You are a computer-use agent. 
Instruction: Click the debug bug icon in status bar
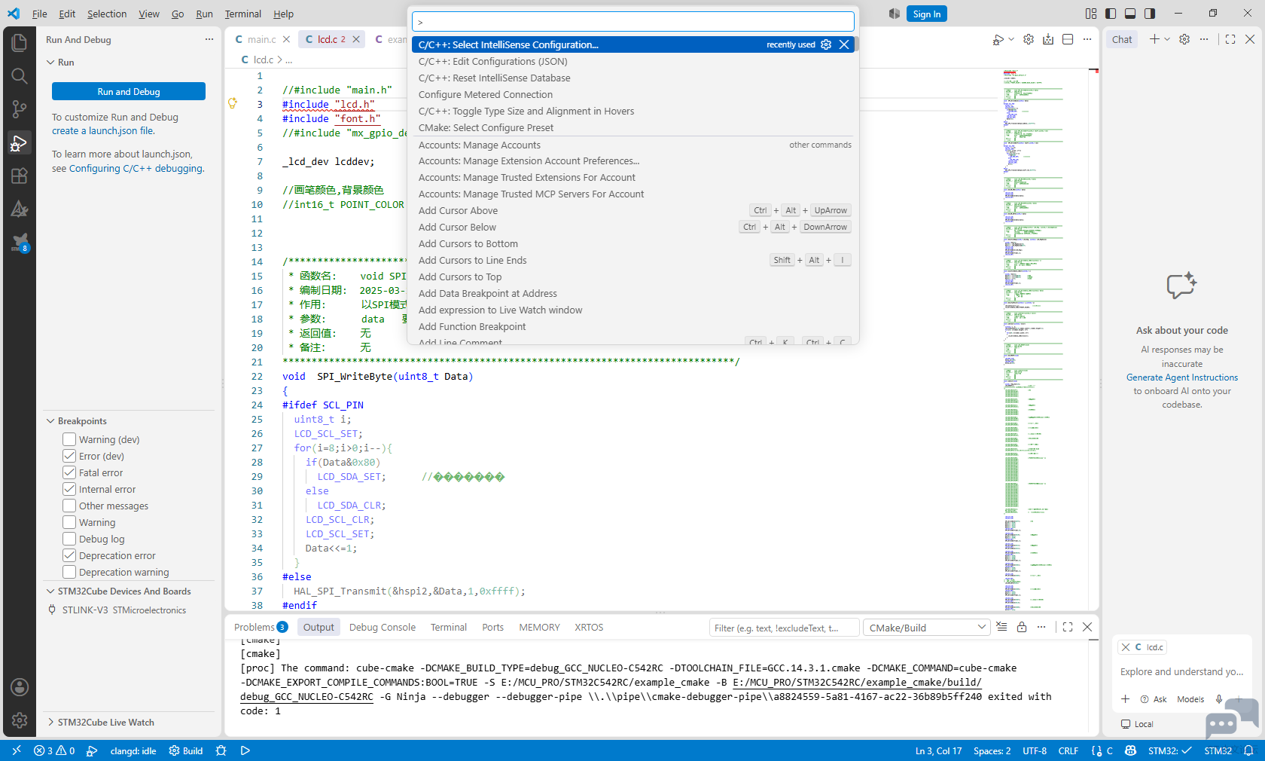221,750
